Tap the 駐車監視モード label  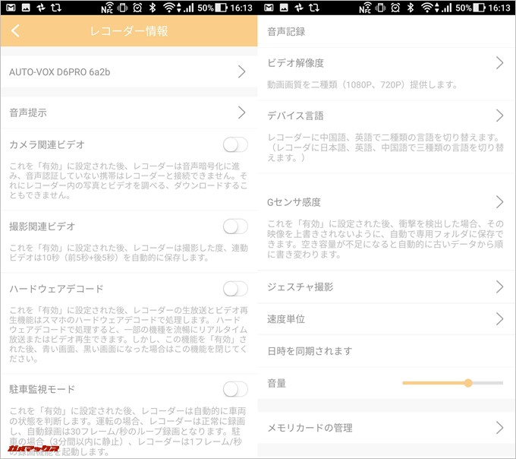(42, 389)
